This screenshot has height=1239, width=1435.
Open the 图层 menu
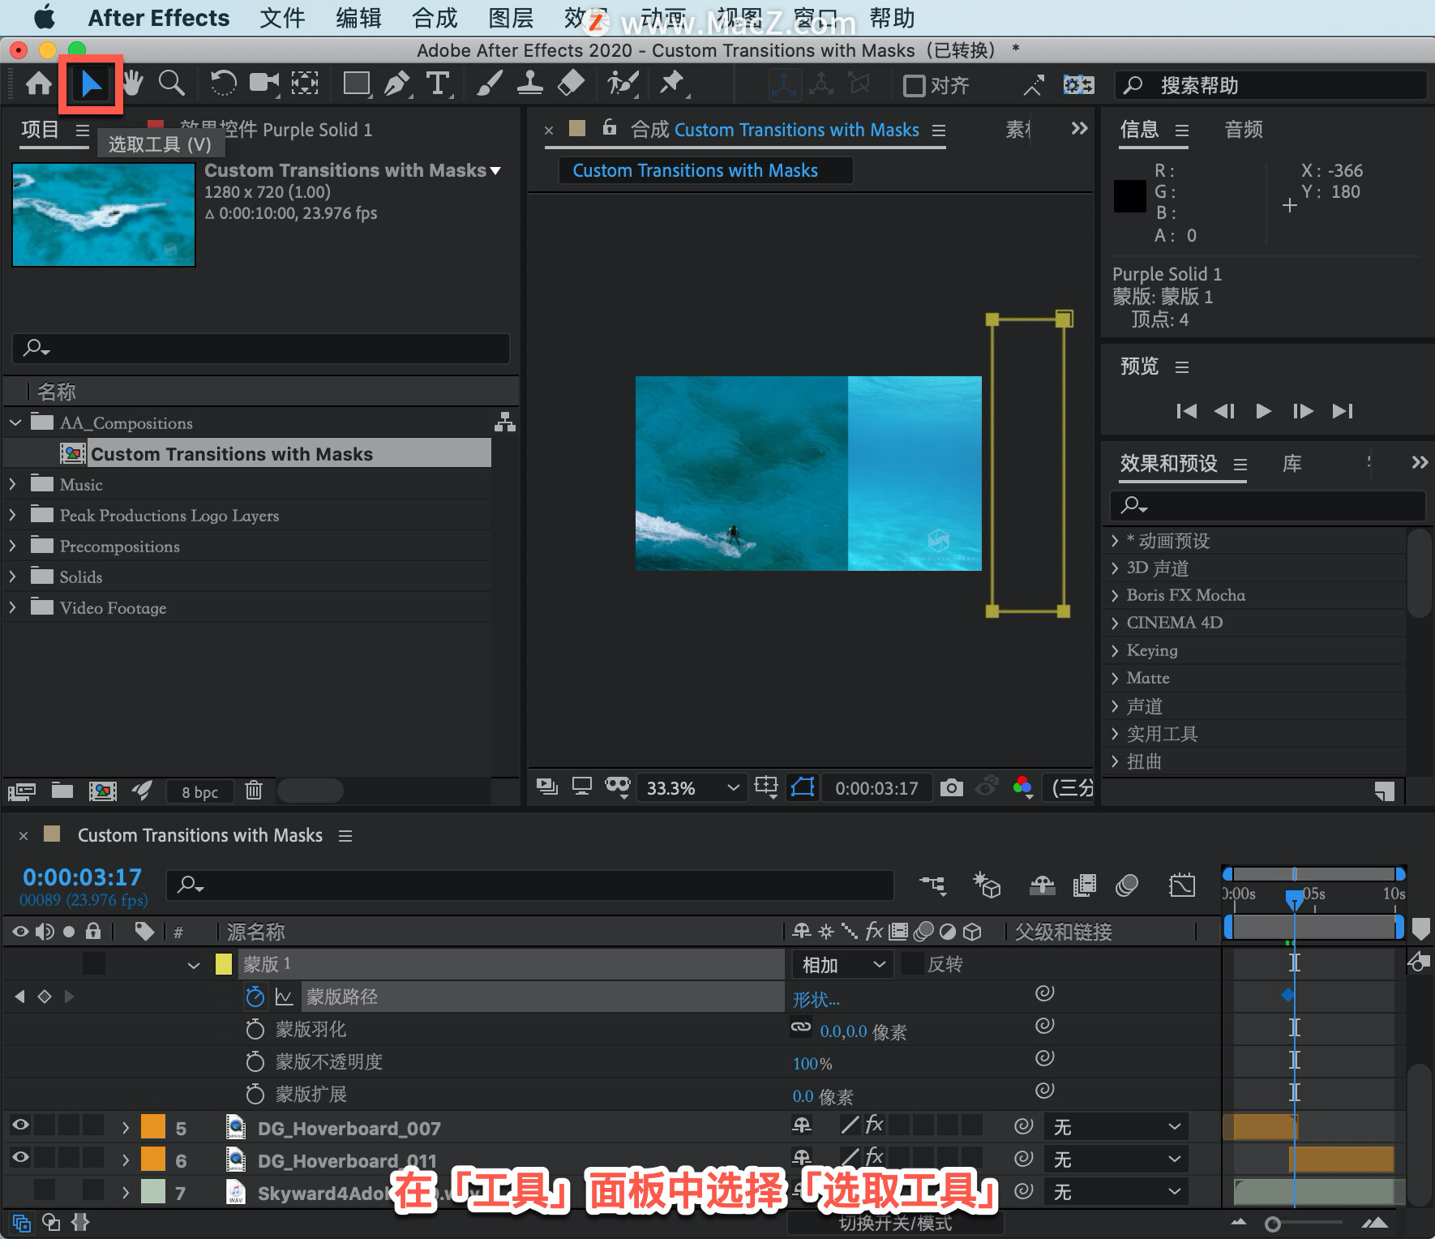(512, 18)
